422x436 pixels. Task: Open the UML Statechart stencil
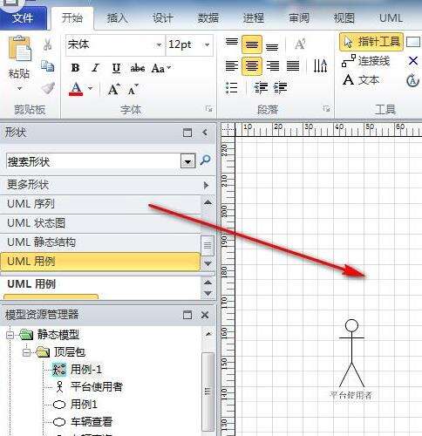[x=100, y=223]
